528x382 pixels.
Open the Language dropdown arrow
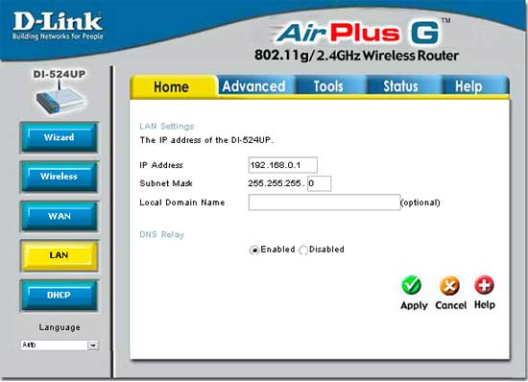(x=93, y=345)
